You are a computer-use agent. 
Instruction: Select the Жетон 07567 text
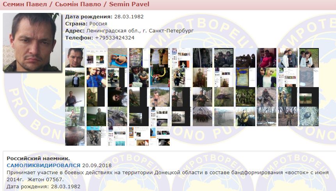(x=45, y=180)
